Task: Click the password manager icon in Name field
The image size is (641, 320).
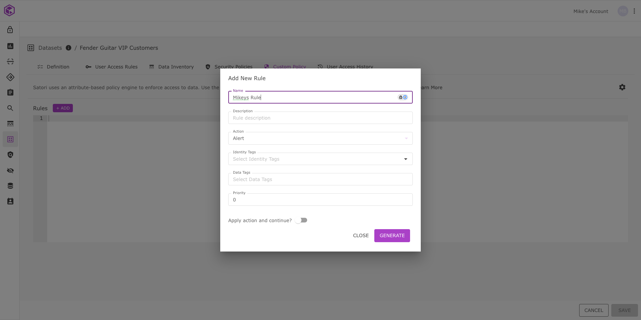Action: pyautogui.click(x=403, y=97)
